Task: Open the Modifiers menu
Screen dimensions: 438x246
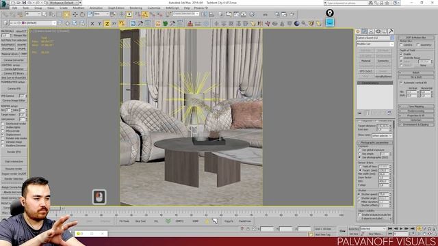Action: pos(79,8)
